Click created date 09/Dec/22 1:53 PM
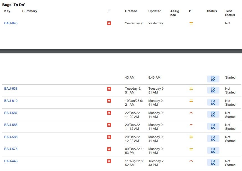Screen dimensions: 242x171 (134, 151)
